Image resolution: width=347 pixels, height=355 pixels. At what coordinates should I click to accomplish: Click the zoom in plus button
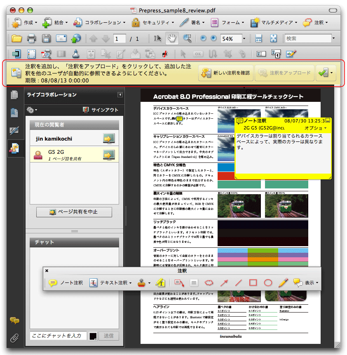pyautogui.click(x=213, y=38)
